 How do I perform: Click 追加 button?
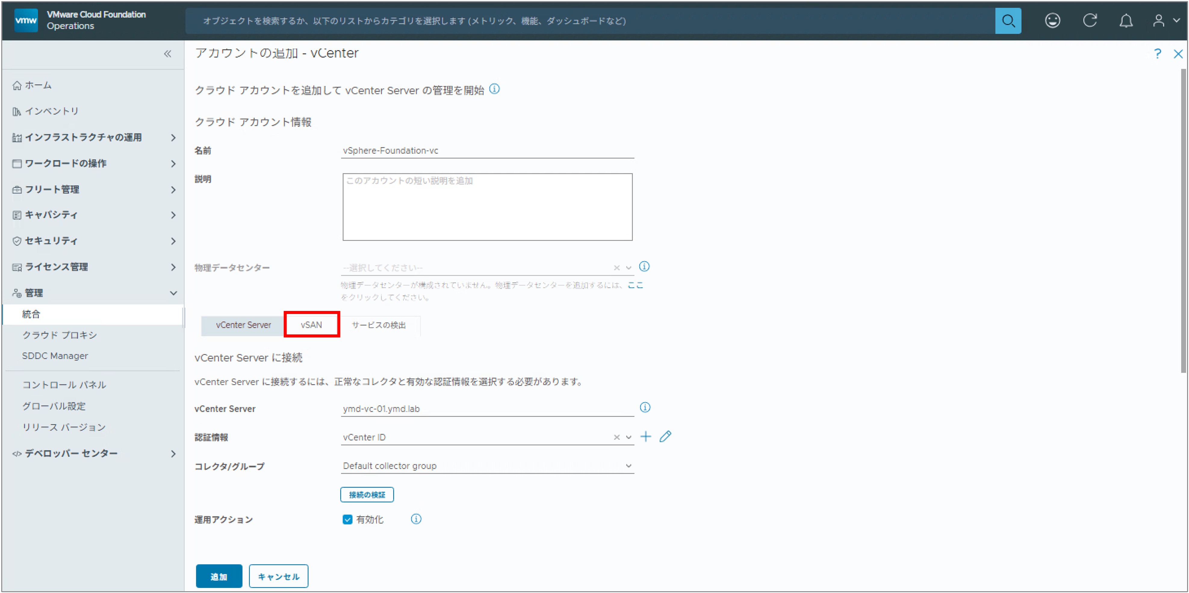(x=219, y=576)
